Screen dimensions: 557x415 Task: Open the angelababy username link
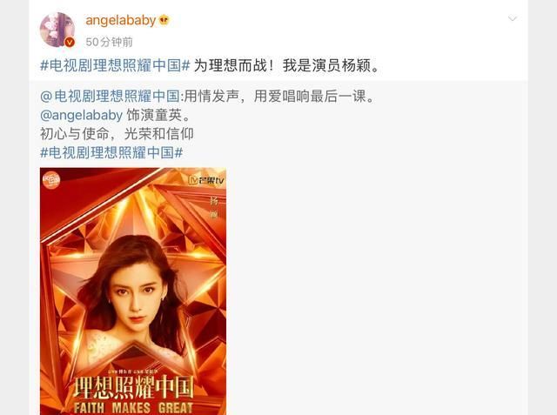coord(121,21)
